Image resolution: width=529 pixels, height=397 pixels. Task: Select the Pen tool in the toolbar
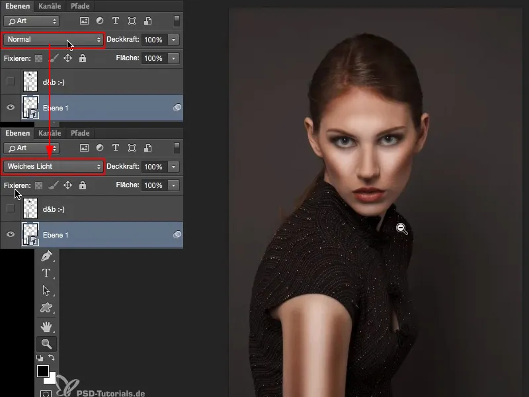[x=46, y=255]
